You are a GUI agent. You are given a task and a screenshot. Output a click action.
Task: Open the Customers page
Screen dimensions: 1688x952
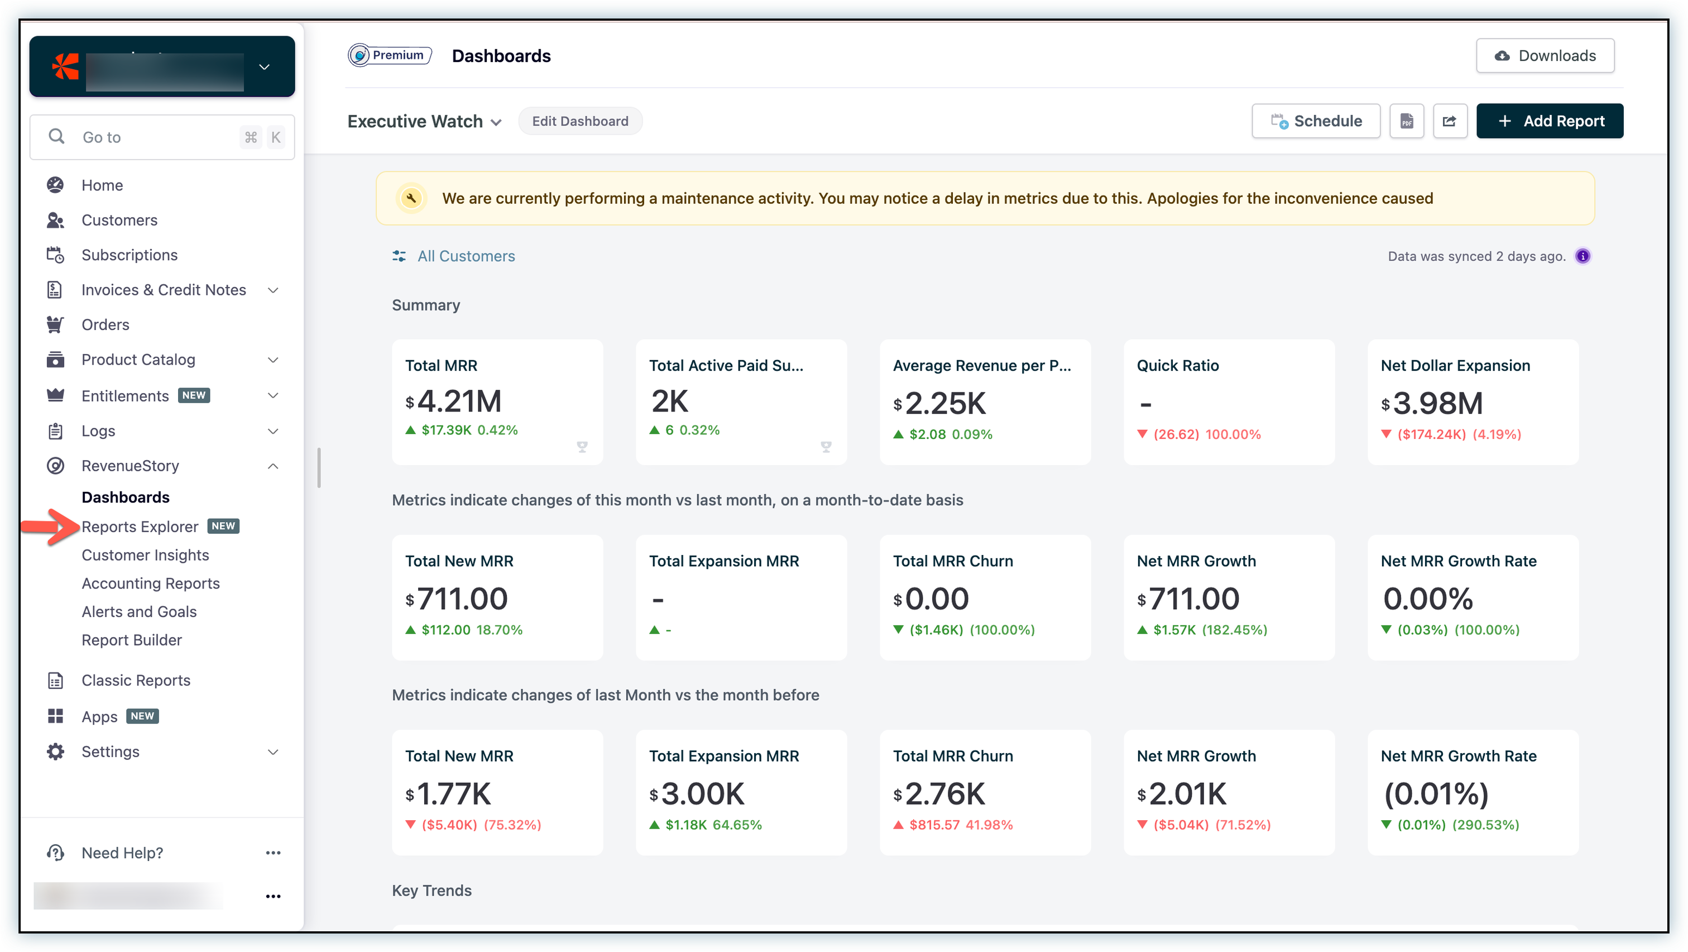[119, 219]
